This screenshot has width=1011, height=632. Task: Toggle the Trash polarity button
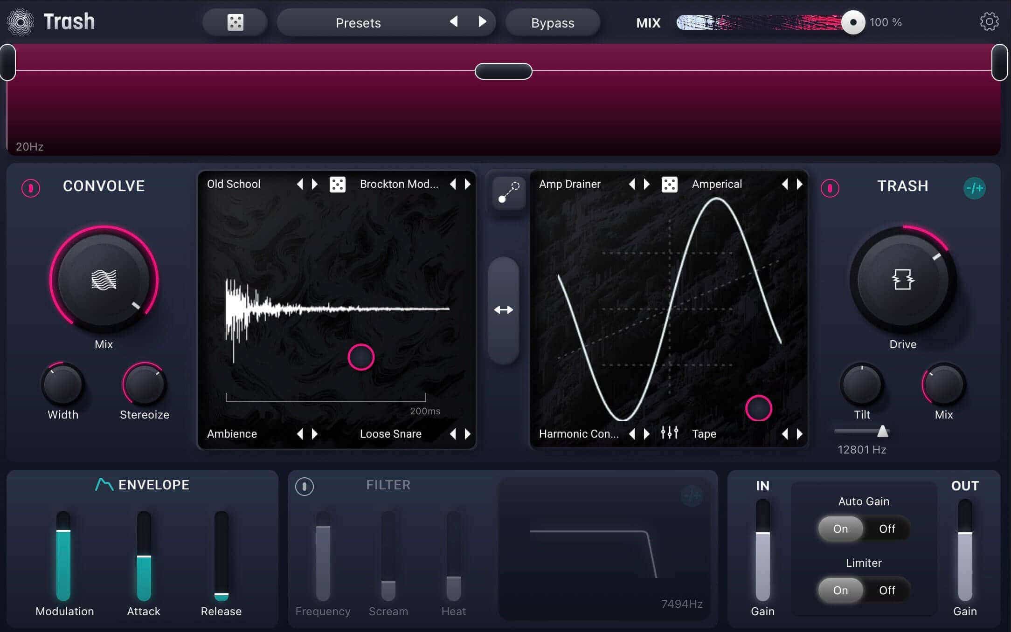click(x=974, y=188)
